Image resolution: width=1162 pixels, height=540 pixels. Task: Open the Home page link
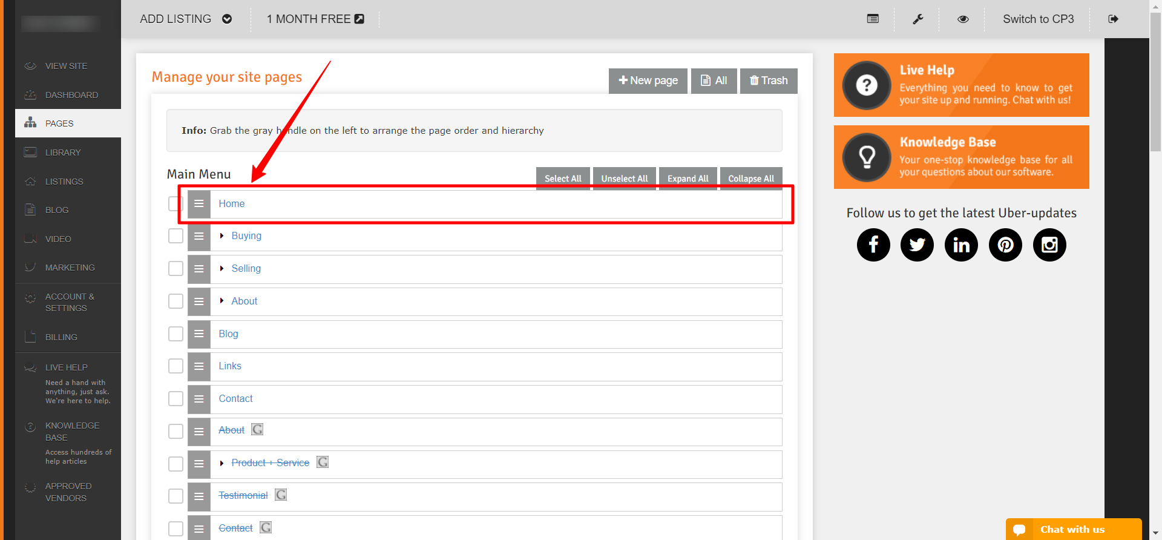pyautogui.click(x=232, y=203)
